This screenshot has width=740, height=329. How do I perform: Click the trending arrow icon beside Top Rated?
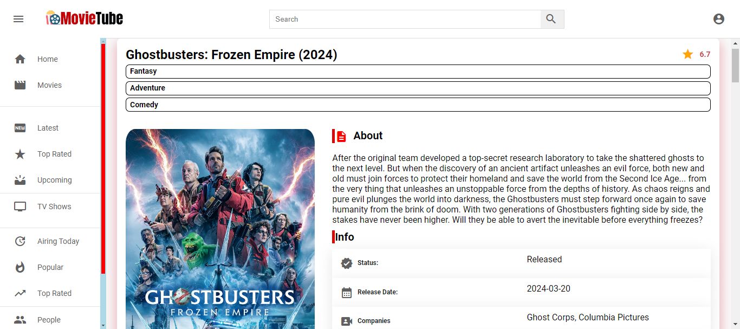point(20,293)
